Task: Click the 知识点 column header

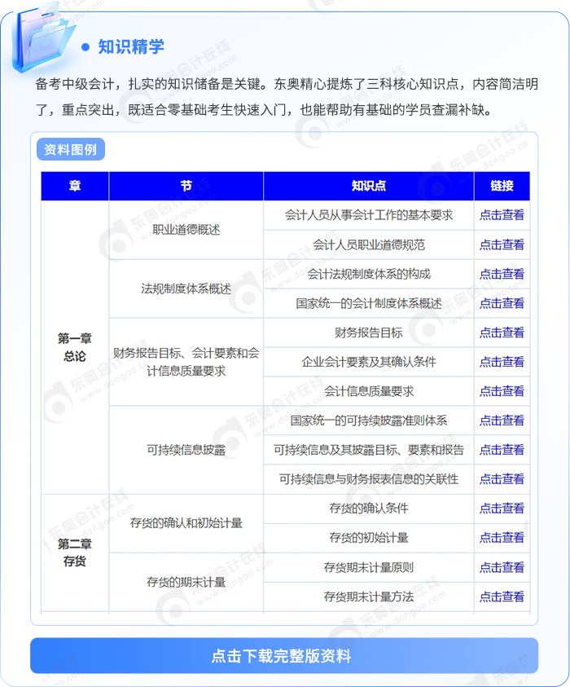Action: click(368, 186)
